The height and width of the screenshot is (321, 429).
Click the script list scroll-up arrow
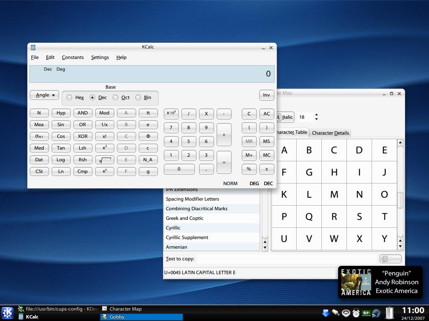(x=265, y=242)
